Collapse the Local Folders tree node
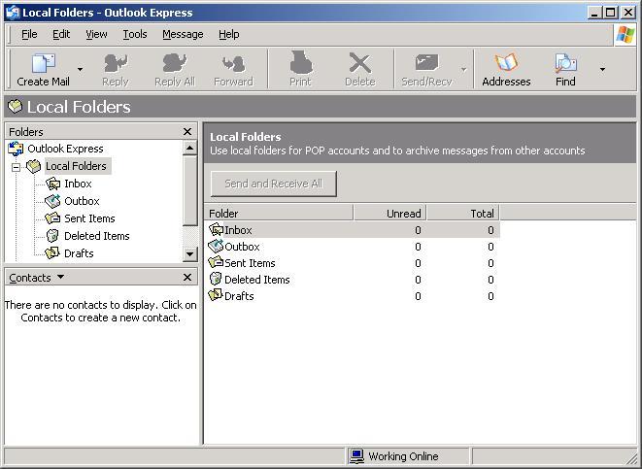This screenshot has height=469, width=642. (16, 167)
